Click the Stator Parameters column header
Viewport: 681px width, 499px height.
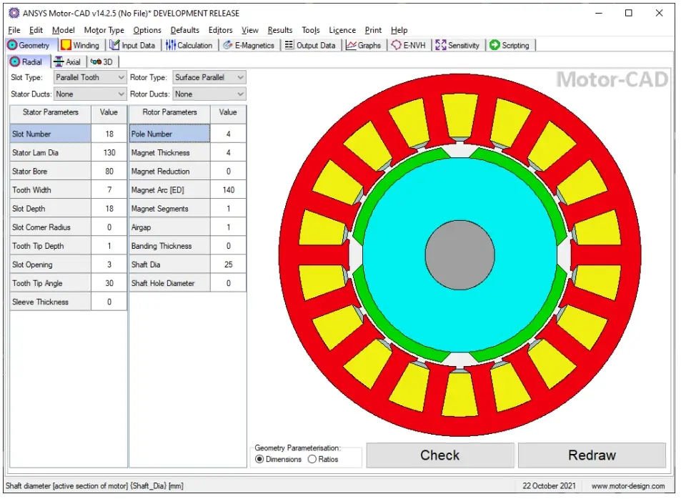pos(51,112)
